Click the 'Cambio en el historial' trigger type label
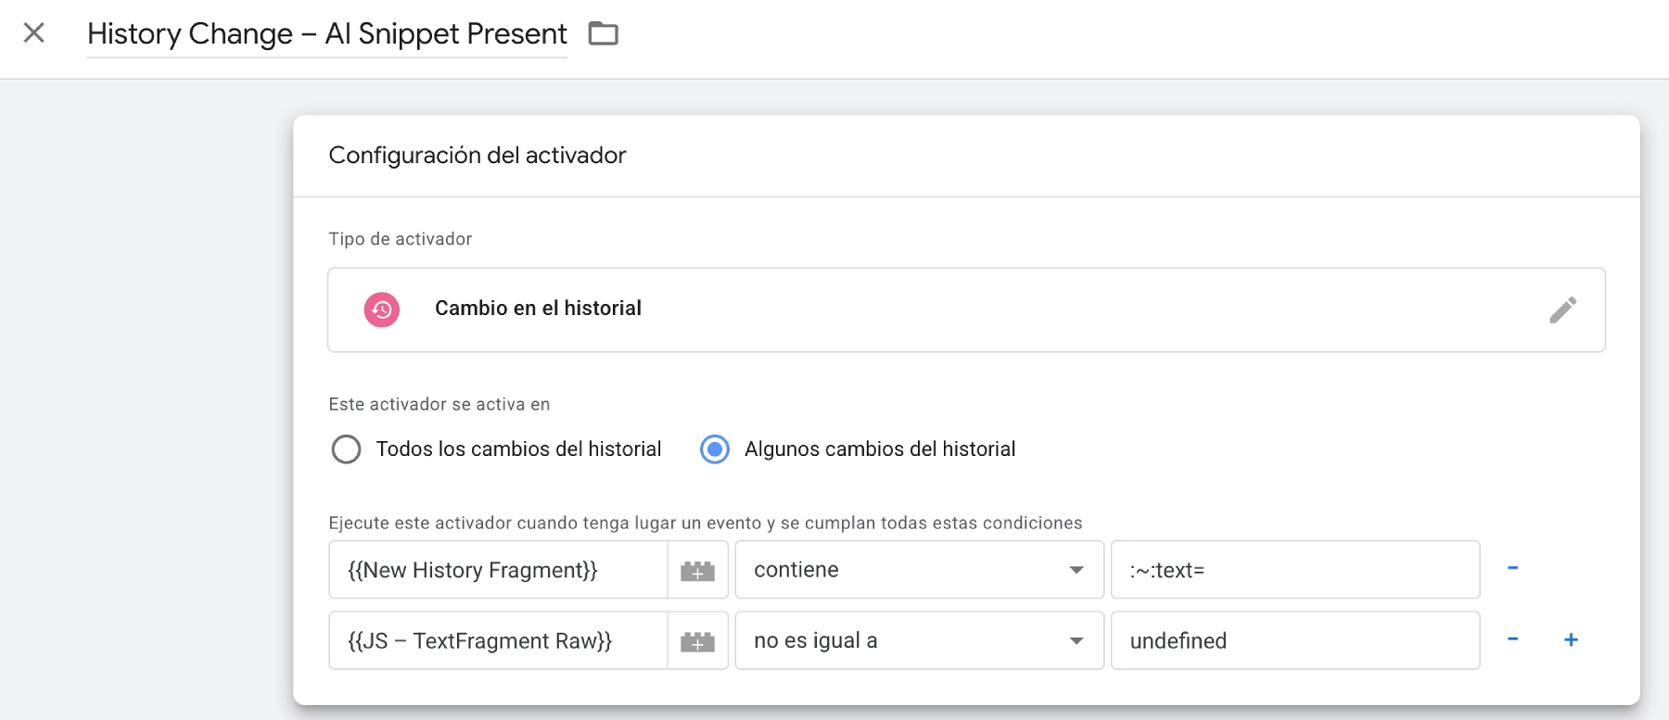 pyautogui.click(x=538, y=309)
